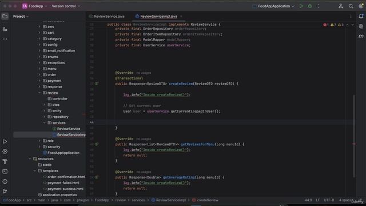Collapse the services folder

tap(45, 123)
